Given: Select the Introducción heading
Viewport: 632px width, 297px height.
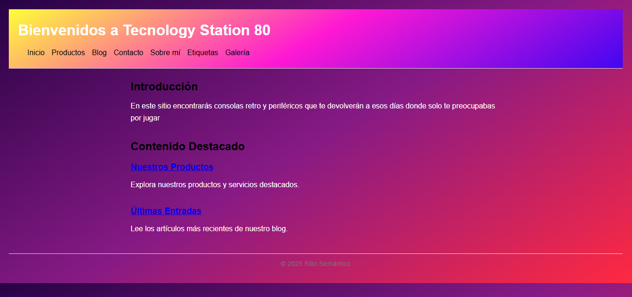Looking at the screenshot, I should (x=164, y=87).
